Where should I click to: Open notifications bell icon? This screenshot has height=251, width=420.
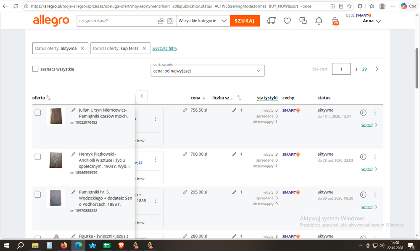319,21
